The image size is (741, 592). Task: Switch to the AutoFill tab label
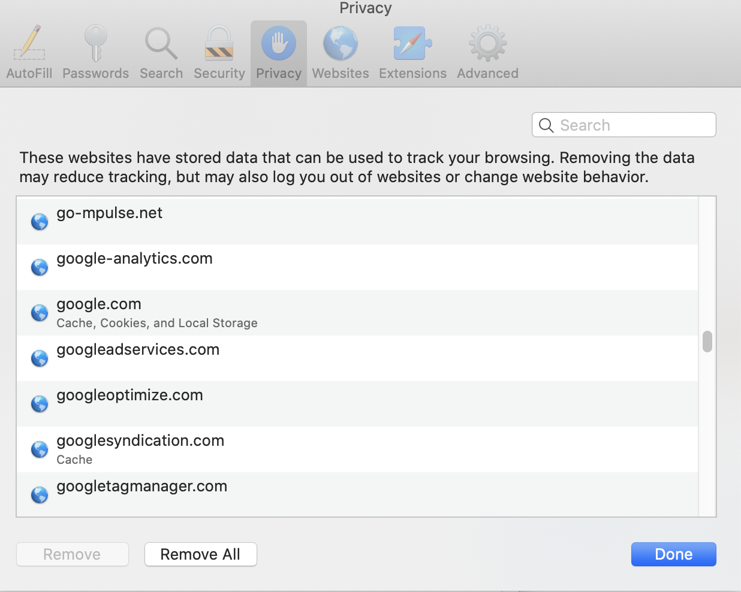pyautogui.click(x=29, y=73)
